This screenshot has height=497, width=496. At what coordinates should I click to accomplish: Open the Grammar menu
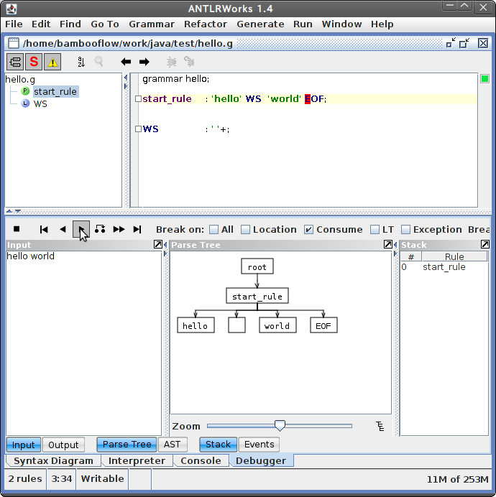tap(152, 24)
